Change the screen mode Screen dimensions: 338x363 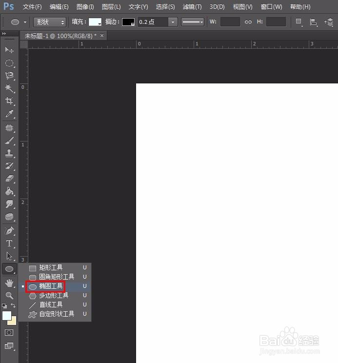(x=9, y=345)
